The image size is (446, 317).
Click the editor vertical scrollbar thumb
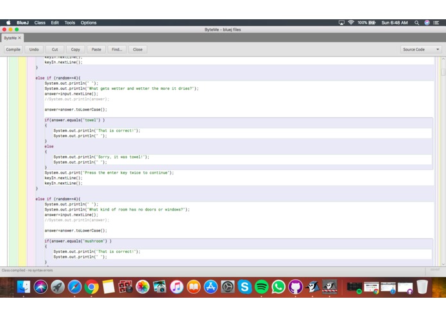point(443,73)
